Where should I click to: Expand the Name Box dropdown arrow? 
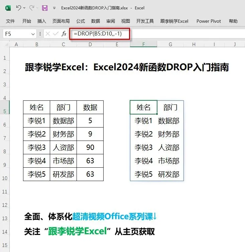(33, 34)
